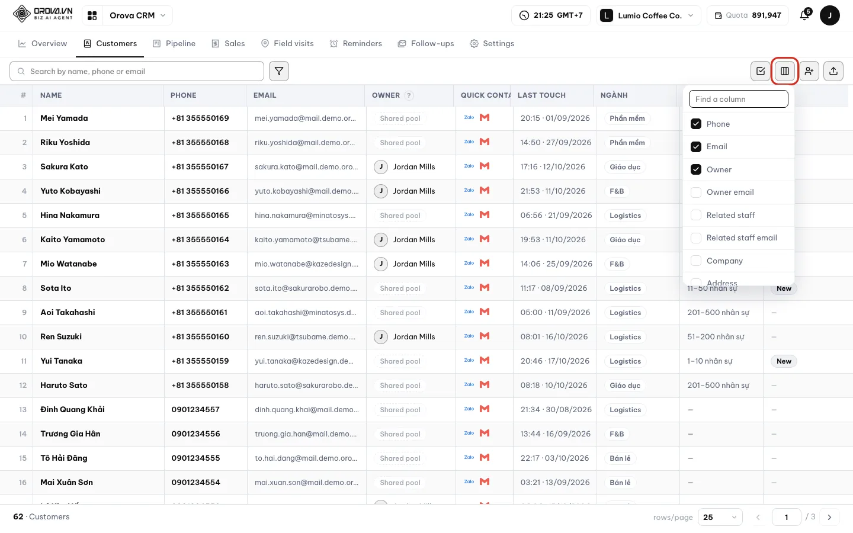853x533 pixels.
Task: Click the Quota 891,947 indicator
Action: (748, 15)
